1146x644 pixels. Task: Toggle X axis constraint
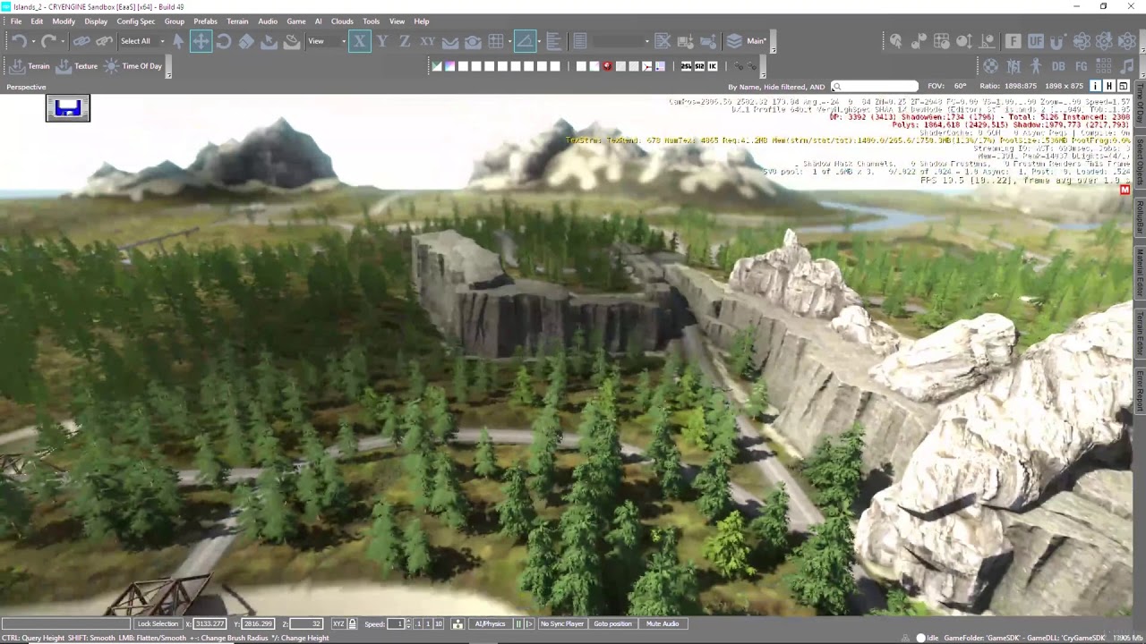coord(359,41)
